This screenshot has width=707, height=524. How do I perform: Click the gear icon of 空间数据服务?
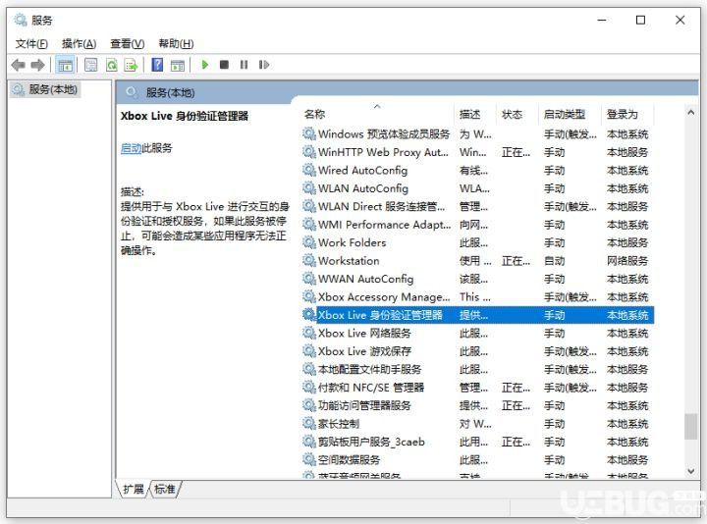(x=309, y=459)
